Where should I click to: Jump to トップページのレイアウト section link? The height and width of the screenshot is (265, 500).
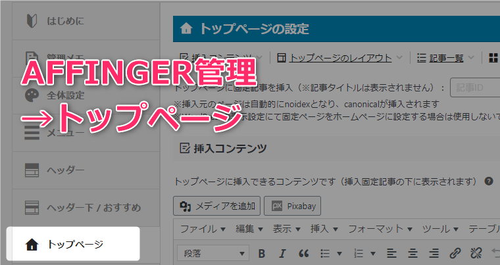point(341,58)
